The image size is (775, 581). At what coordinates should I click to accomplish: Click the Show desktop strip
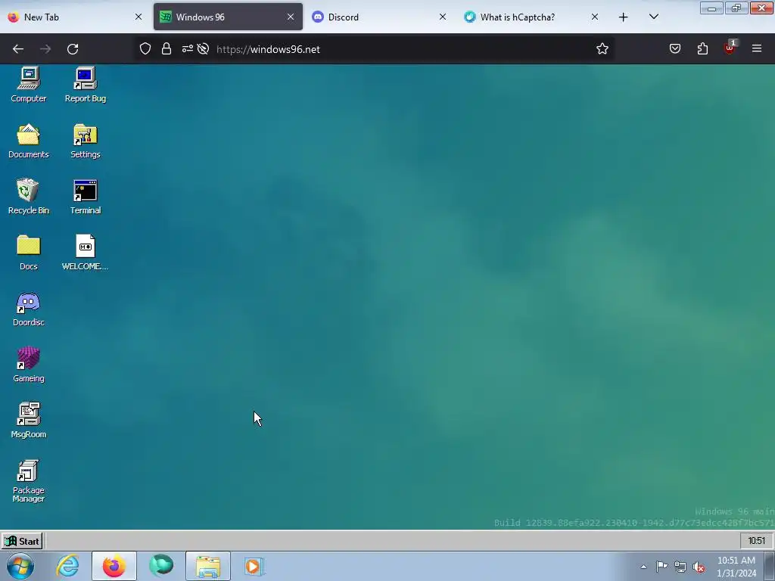click(770, 566)
